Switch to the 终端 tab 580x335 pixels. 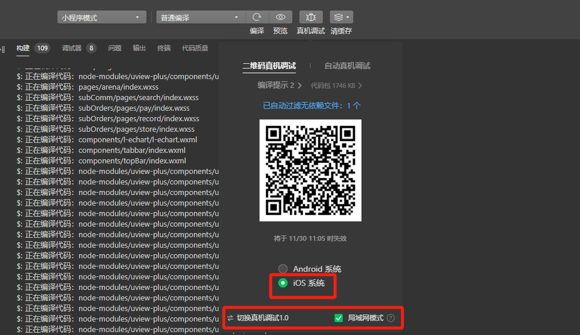164,48
